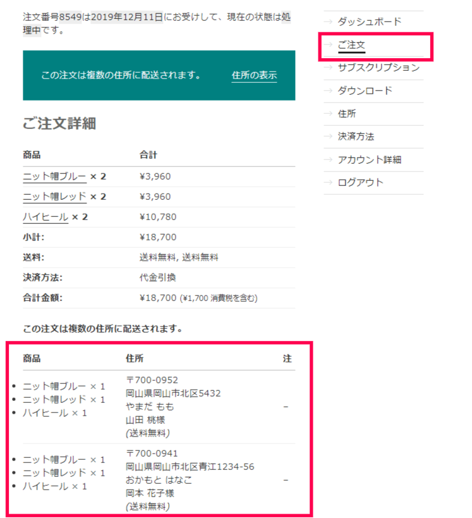Click arrow icon beside 決済方法

tap(328, 137)
